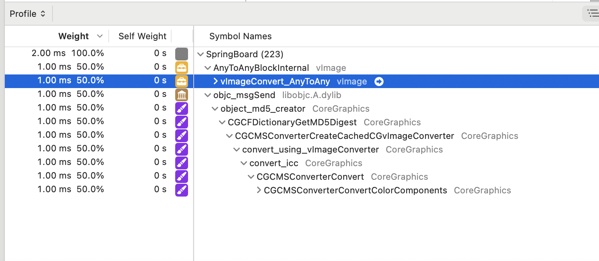Select the CGCMSConverterCreateCachedCGvImageConverter row

[x=344, y=136]
